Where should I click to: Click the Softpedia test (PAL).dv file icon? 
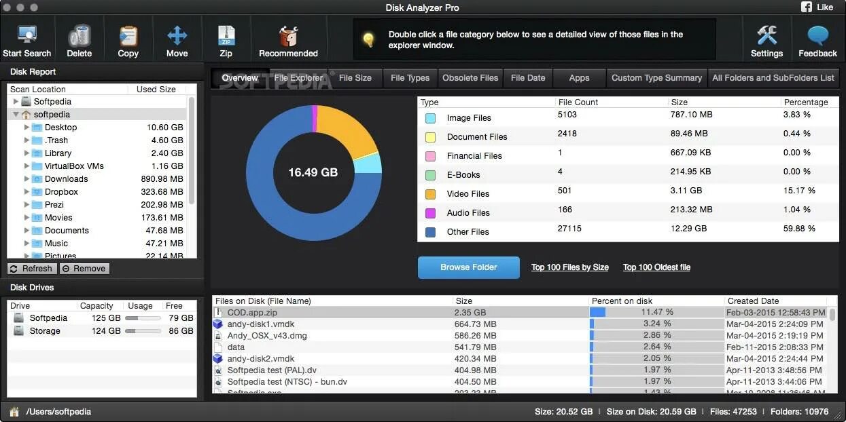218,370
